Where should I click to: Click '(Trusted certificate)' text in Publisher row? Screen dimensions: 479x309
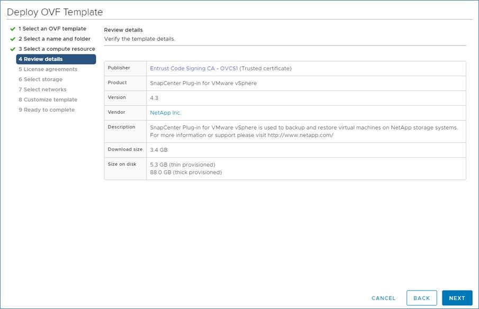[266, 68]
